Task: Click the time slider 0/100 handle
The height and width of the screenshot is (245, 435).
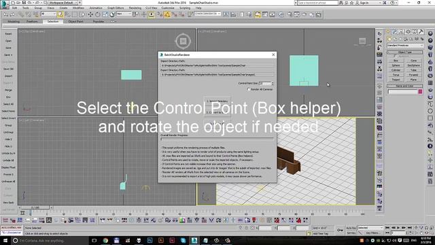Action: (35, 208)
